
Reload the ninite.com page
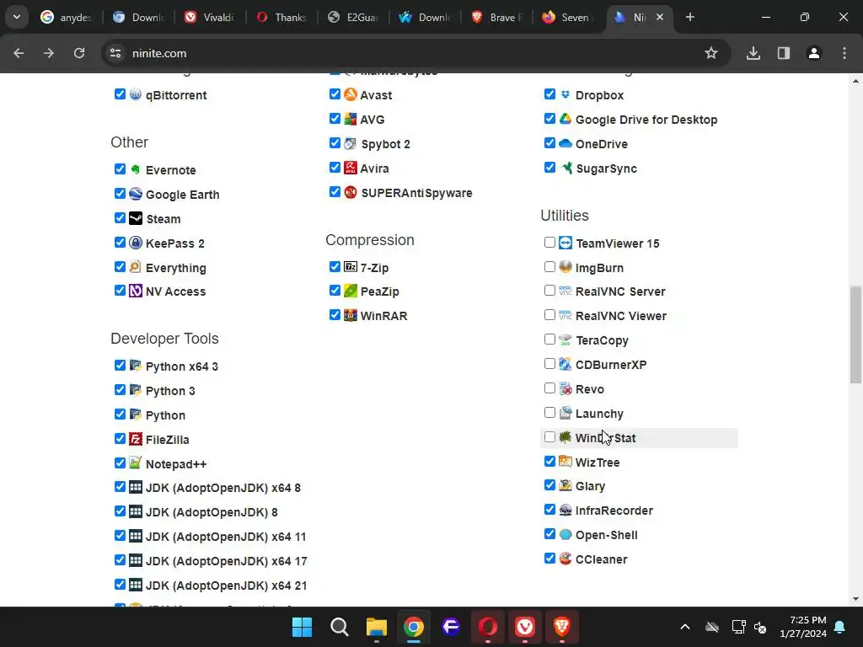79,53
